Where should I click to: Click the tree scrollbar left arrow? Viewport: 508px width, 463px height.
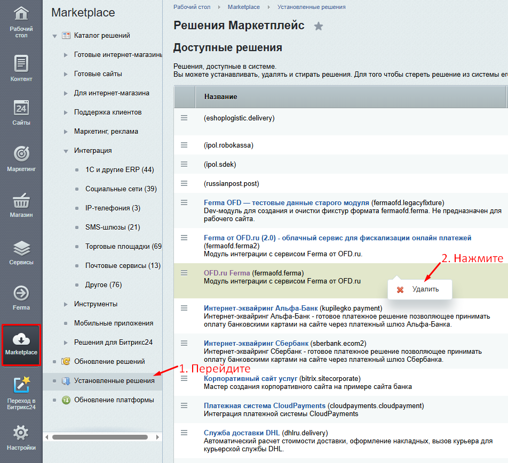pyautogui.click(x=47, y=437)
